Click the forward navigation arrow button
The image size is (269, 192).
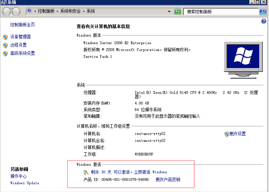[16, 11]
